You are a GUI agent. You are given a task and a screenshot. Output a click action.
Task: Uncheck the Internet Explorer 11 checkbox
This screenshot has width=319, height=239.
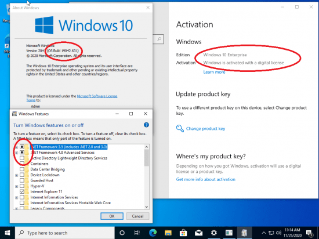22,191
